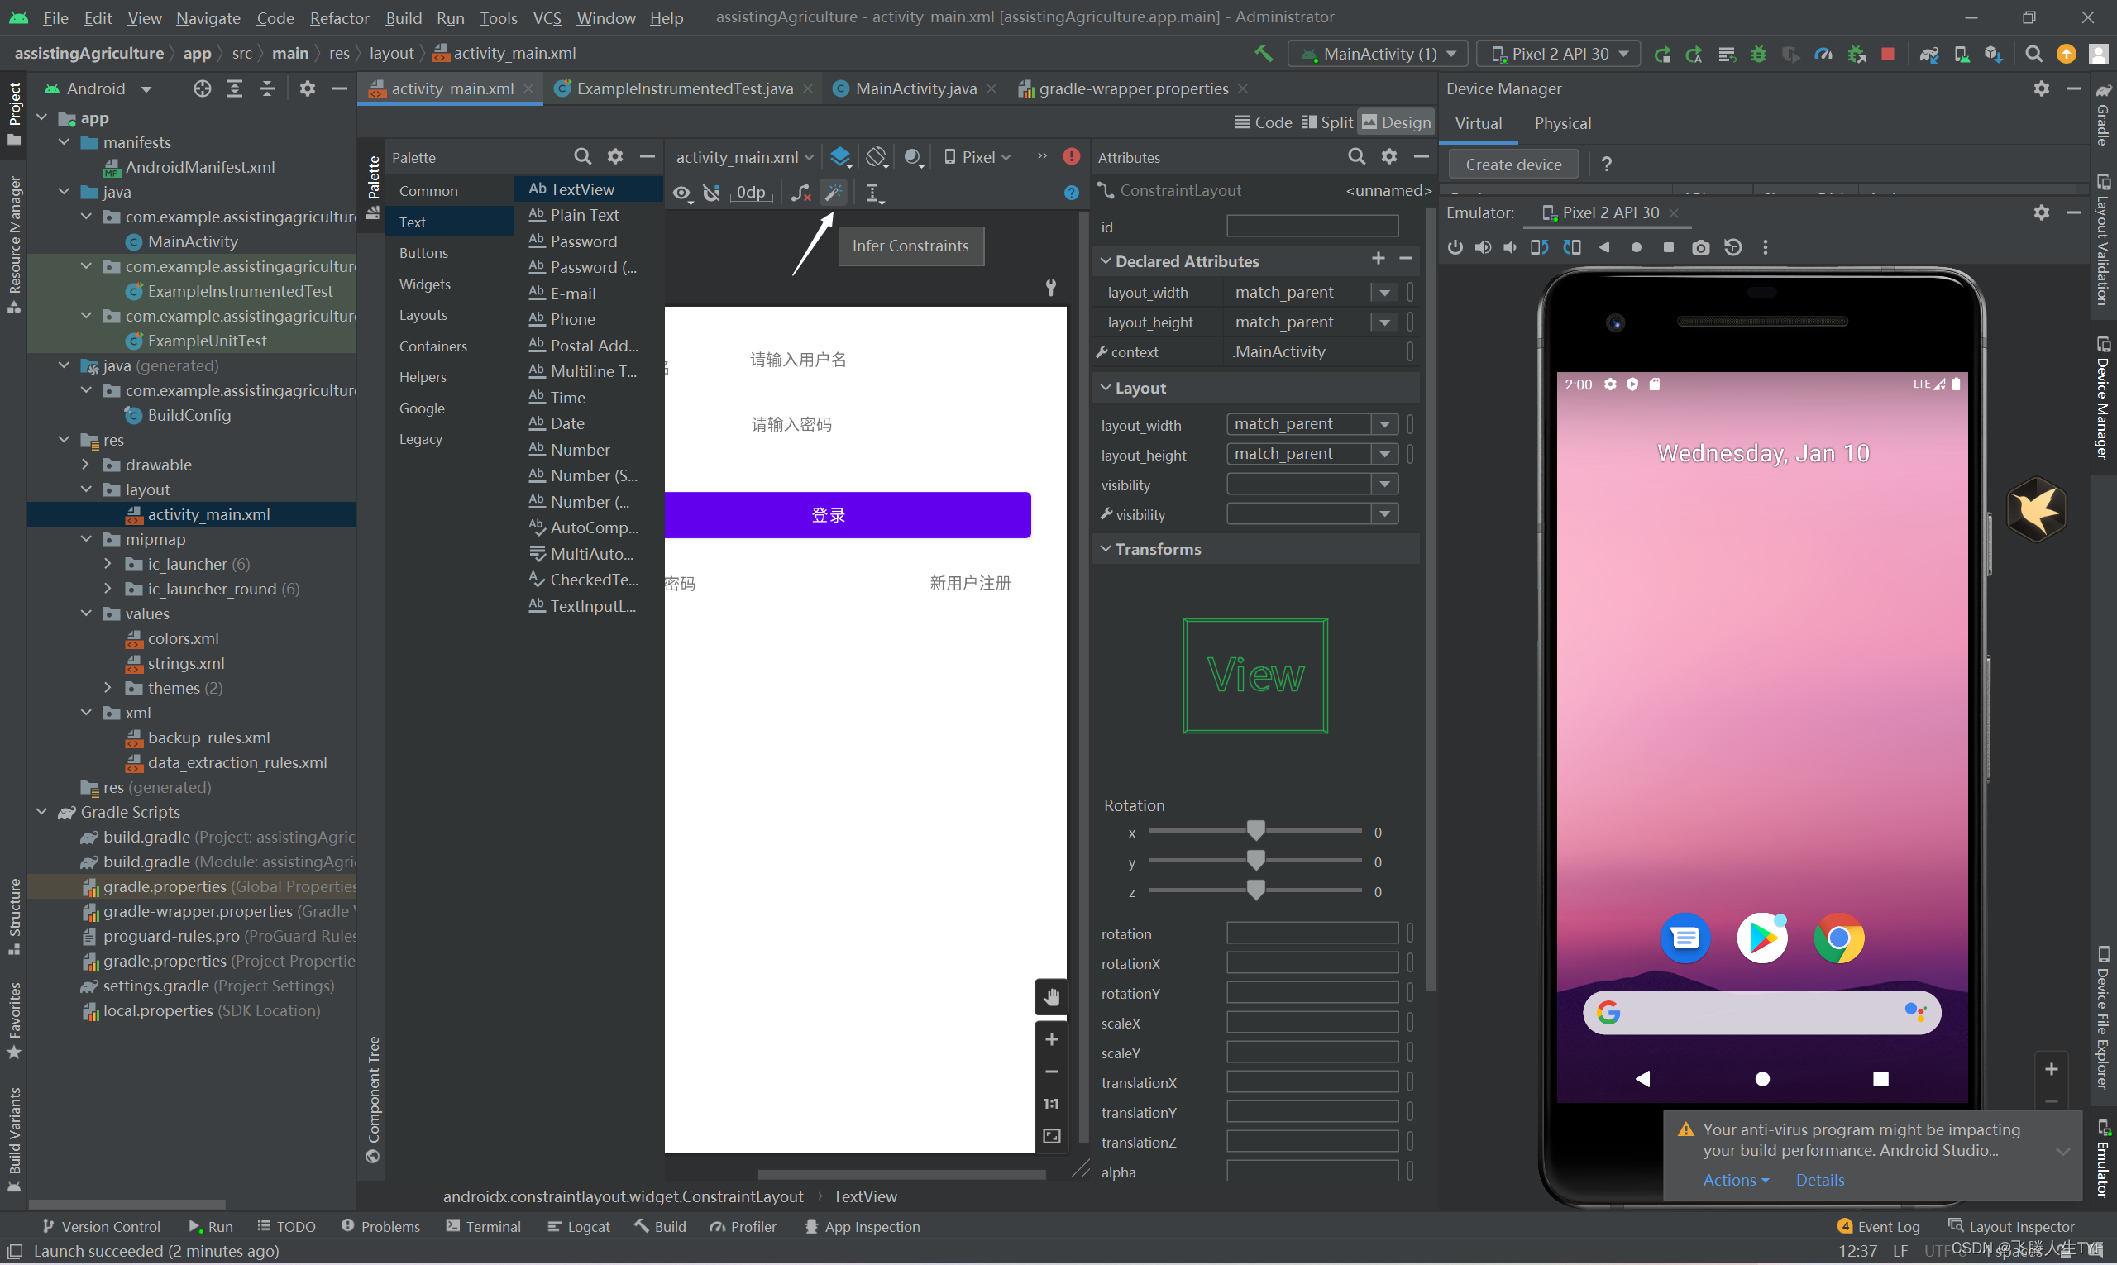This screenshot has height=1265, width=2117.
Task: Open the design view options eye icon
Action: tap(681, 193)
